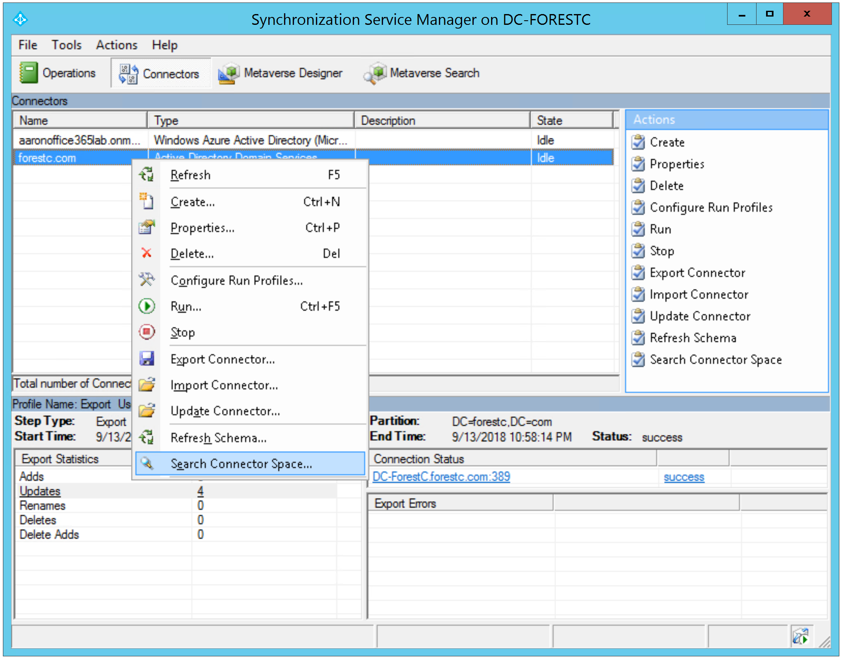841x658 pixels.
Task: Select the aaronoffice365lab connector row
Action: coord(79,140)
